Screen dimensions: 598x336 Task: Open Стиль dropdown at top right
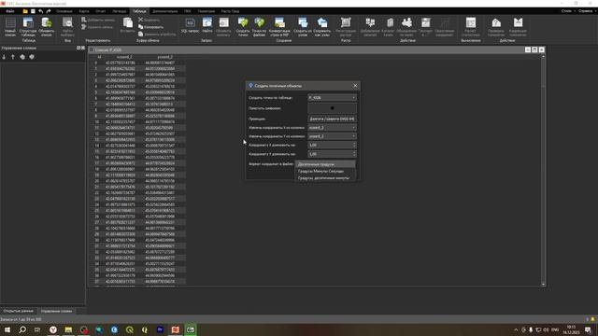coord(568,11)
